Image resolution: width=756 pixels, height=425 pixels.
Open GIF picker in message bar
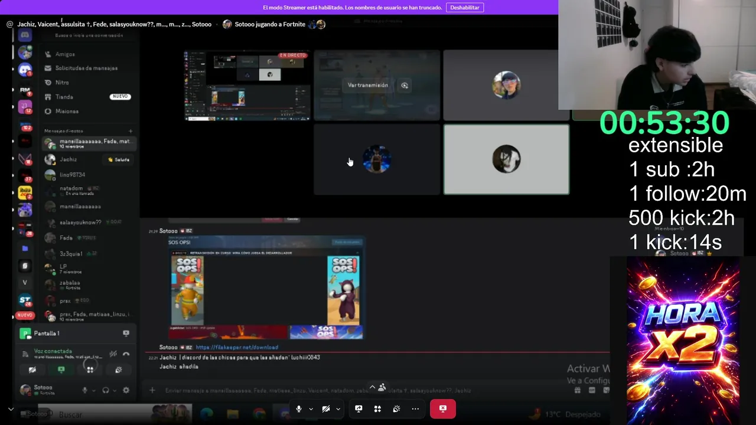[x=592, y=390]
